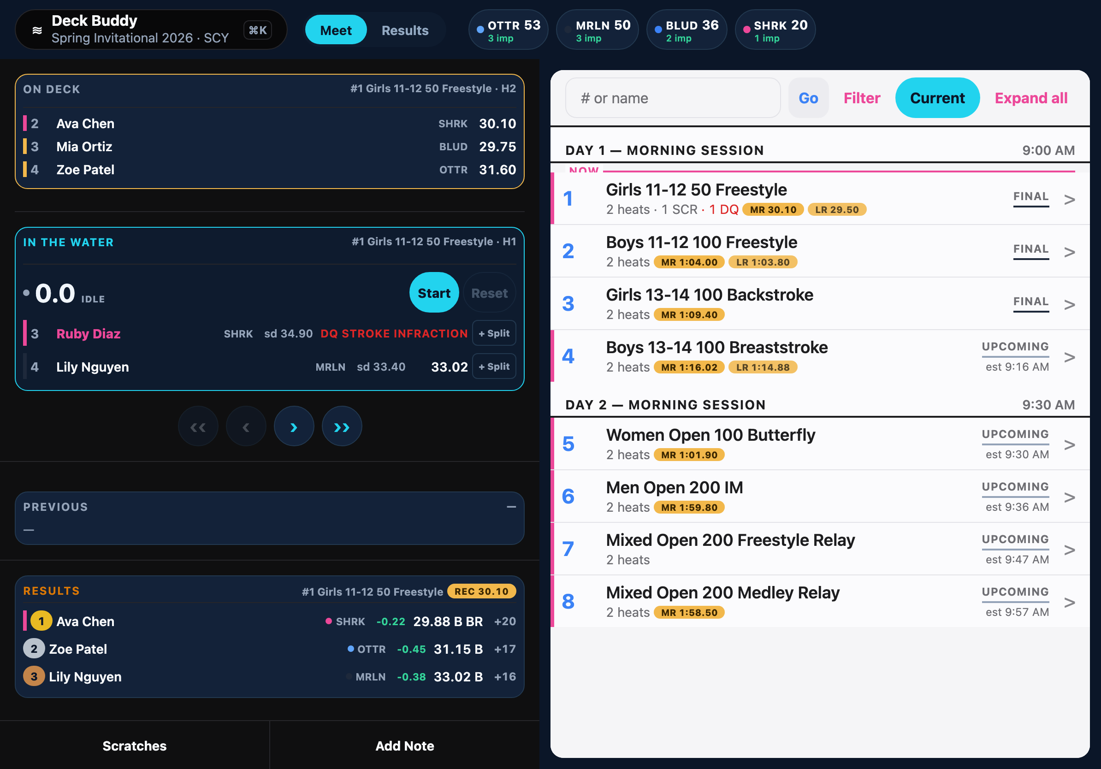This screenshot has height=769, width=1101.
Task: Click third place medal for Lily Nguyen
Action: click(x=34, y=676)
